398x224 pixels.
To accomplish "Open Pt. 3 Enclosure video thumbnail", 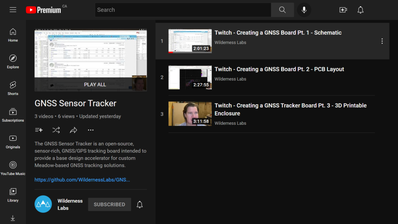I will click(190, 114).
